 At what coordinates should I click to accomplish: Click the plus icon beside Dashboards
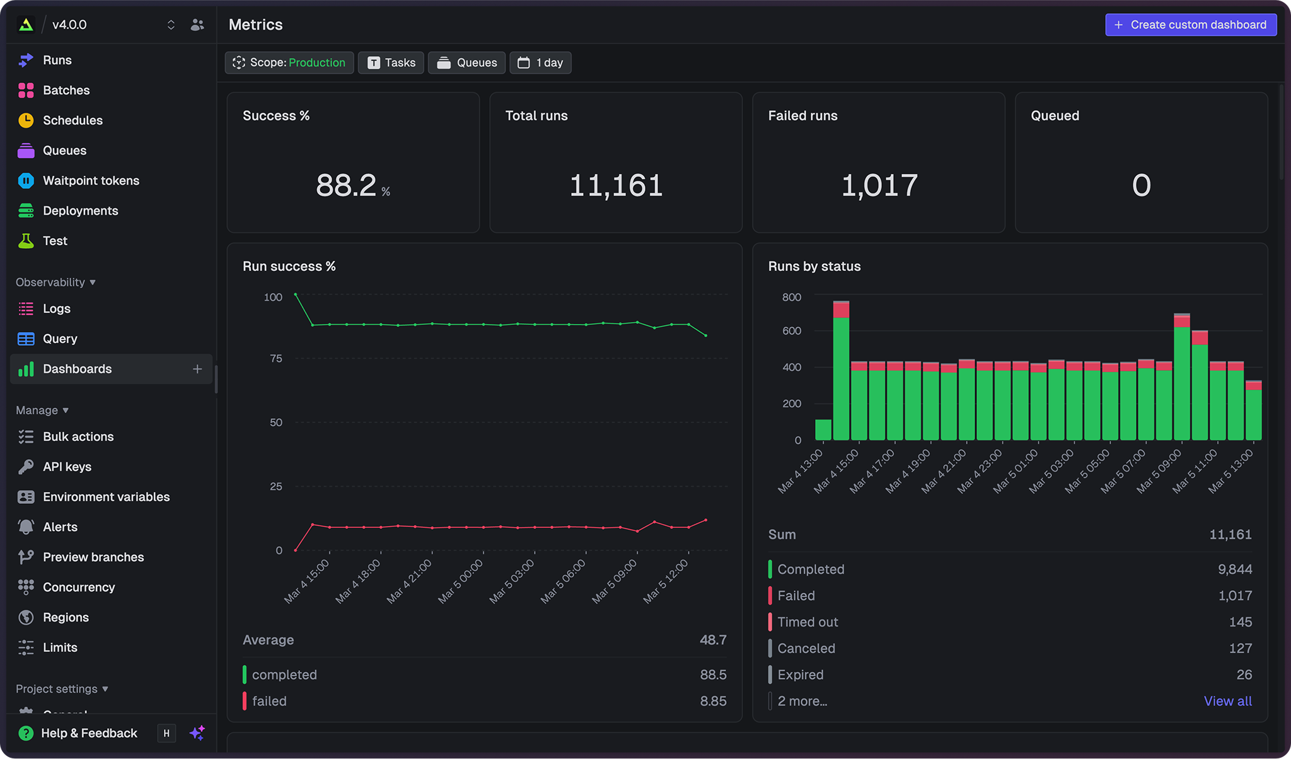coord(198,368)
